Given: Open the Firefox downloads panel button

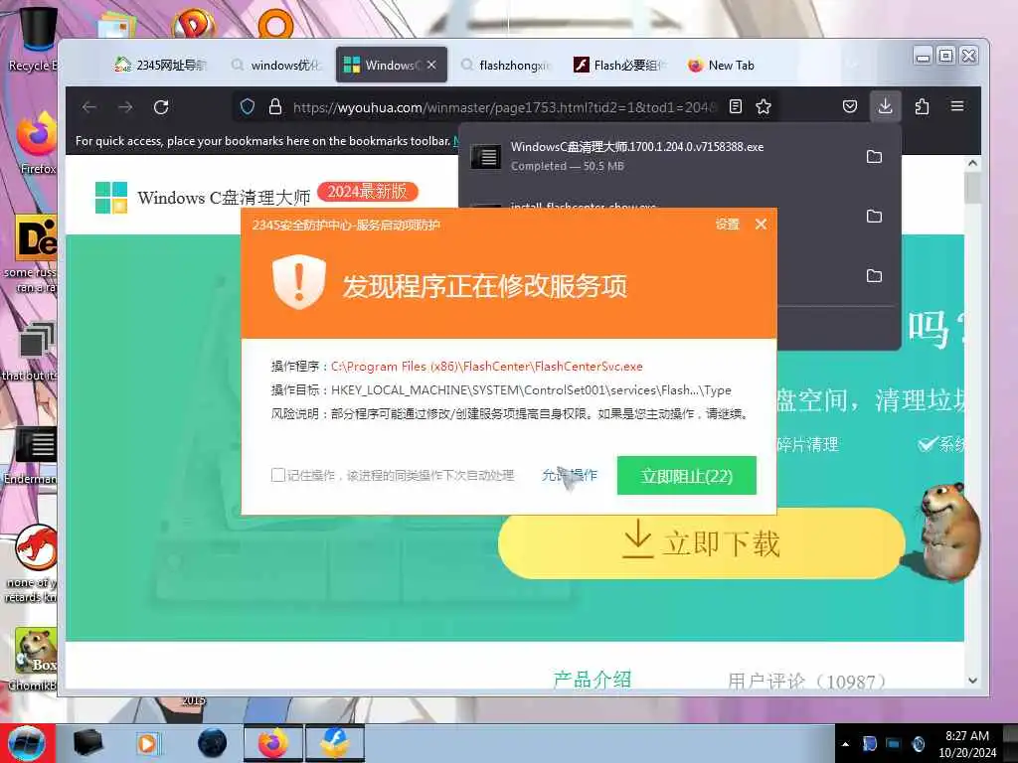Looking at the screenshot, I should coord(885,106).
